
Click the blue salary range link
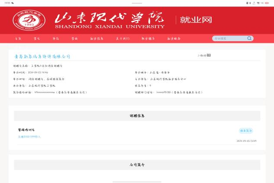tap(29, 137)
